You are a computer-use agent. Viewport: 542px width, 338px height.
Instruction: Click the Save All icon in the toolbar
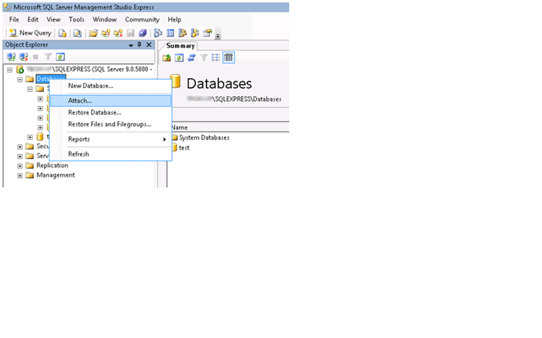(143, 33)
